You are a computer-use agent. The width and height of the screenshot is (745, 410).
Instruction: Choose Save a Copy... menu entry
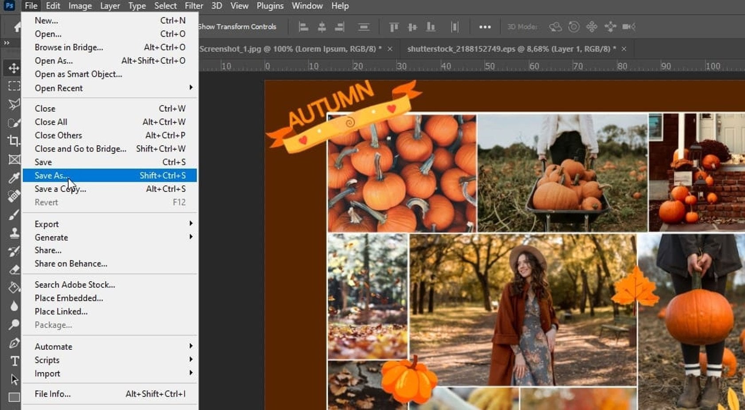click(x=110, y=189)
